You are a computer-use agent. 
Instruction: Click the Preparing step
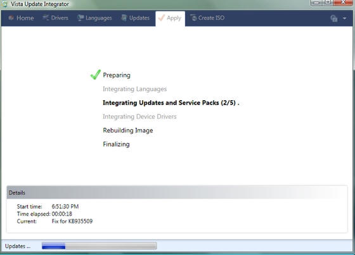coord(117,75)
